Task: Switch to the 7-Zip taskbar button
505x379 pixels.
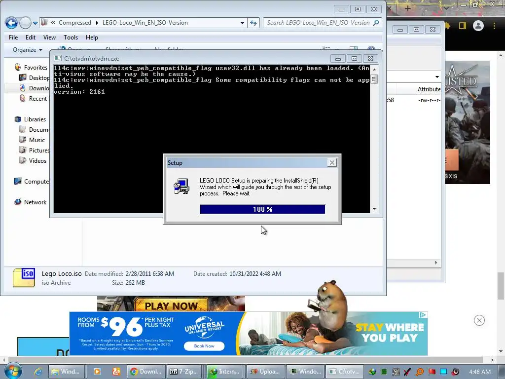Action: point(185,372)
